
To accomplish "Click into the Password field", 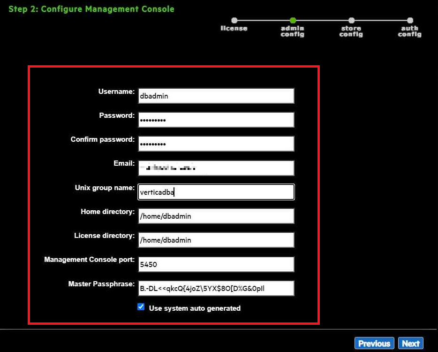I will 216,120.
